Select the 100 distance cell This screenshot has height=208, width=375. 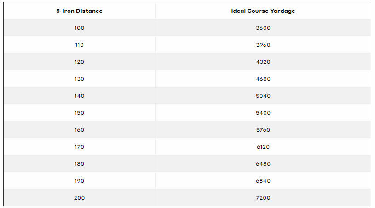[79, 28]
